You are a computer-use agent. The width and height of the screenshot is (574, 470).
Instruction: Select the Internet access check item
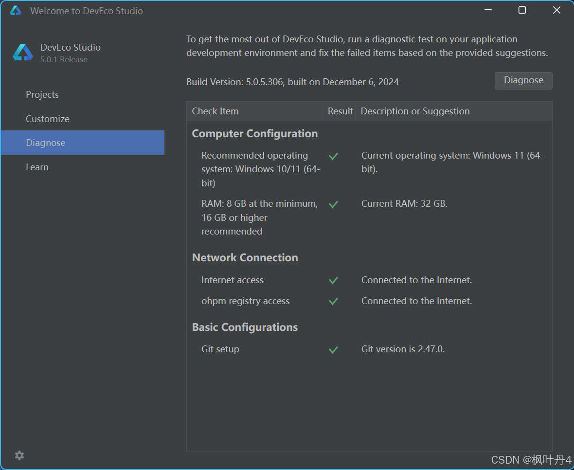(x=233, y=280)
